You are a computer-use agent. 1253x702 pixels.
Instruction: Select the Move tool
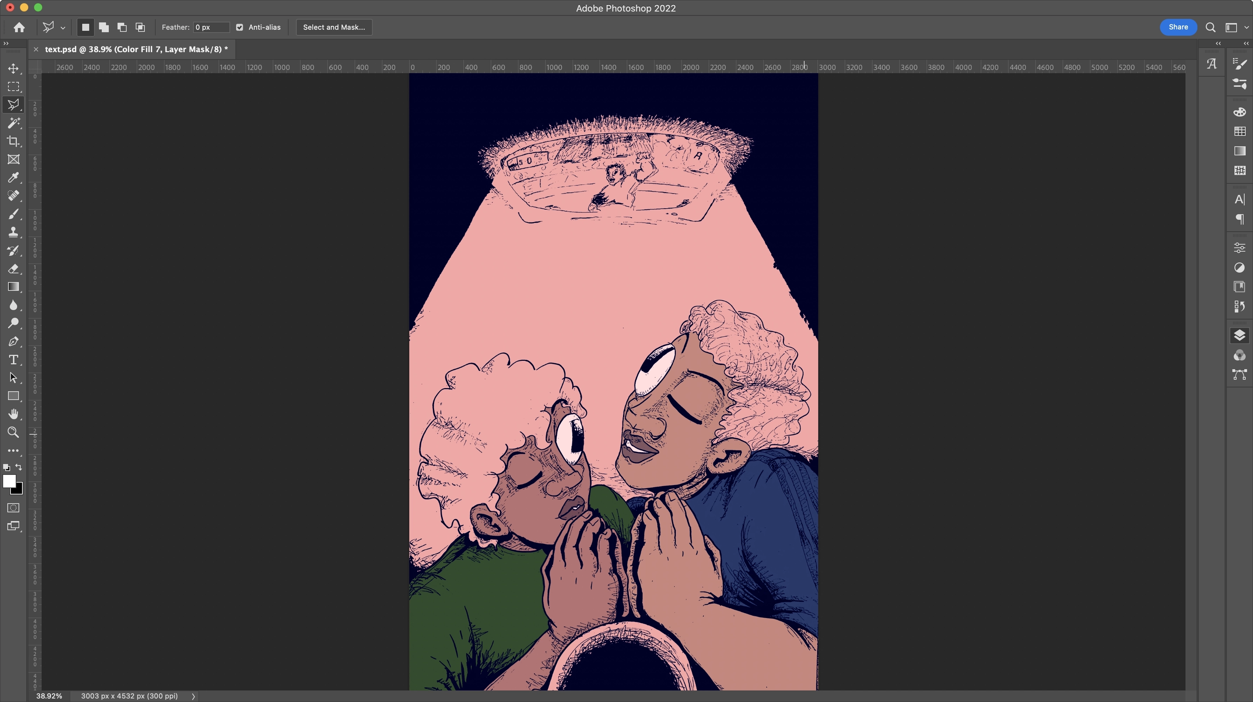tap(14, 69)
